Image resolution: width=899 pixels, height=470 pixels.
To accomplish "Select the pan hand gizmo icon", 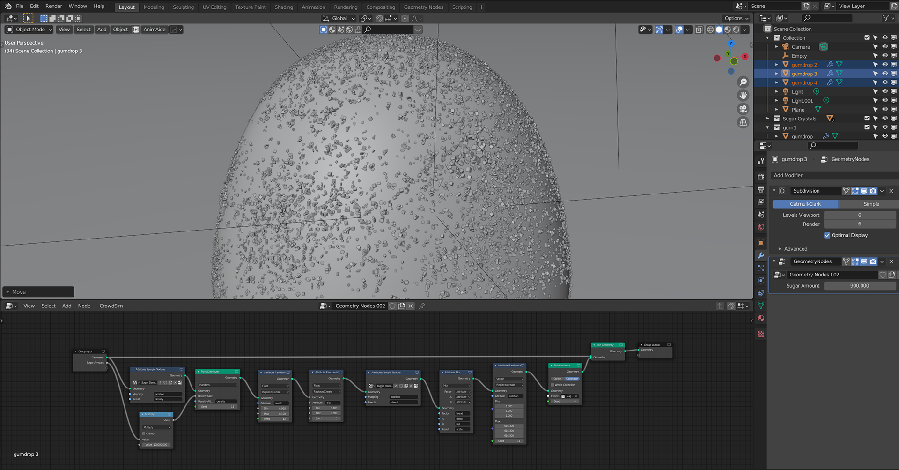I will point(743,96).
